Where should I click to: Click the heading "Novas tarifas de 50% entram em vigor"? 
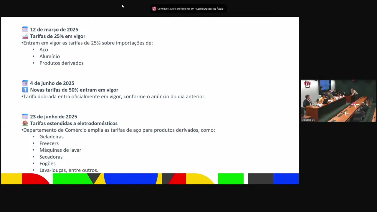coord(74,90)
